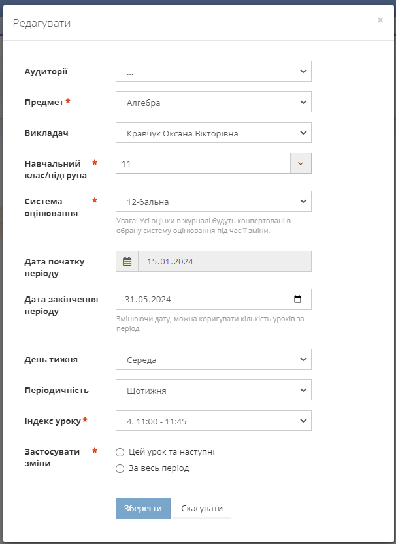Screen dimensions: 396x544
Task: Click the calendar icon beside start date
Action: 127,261
